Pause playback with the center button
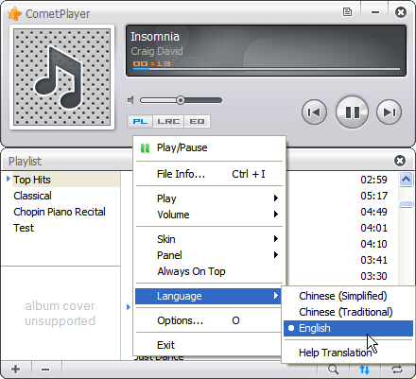This screenshot has height=379, width=416. click(352, 112)
